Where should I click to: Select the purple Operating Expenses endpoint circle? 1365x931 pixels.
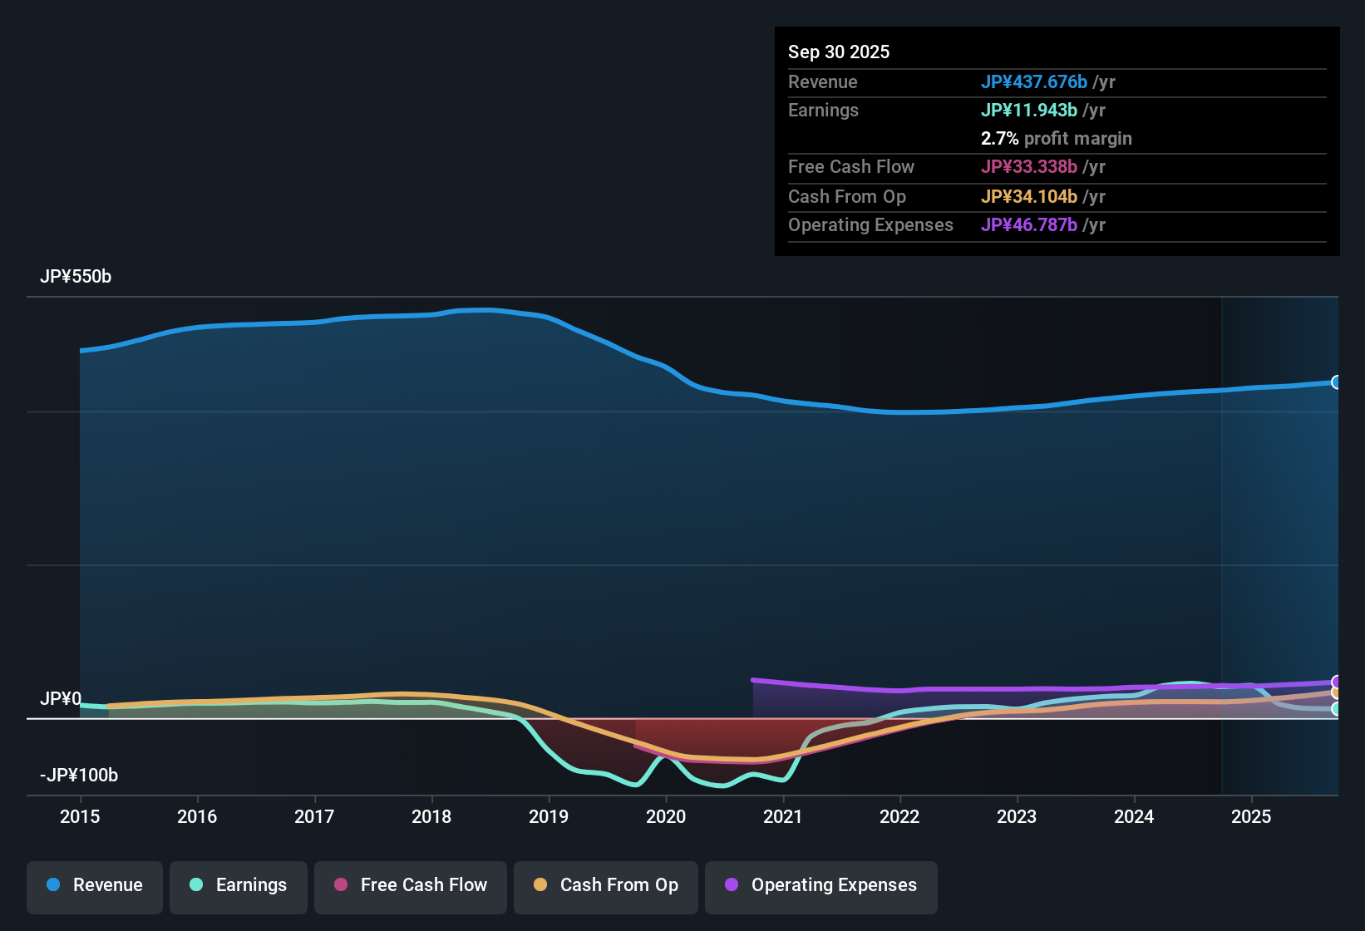(x=1336, y=682)
